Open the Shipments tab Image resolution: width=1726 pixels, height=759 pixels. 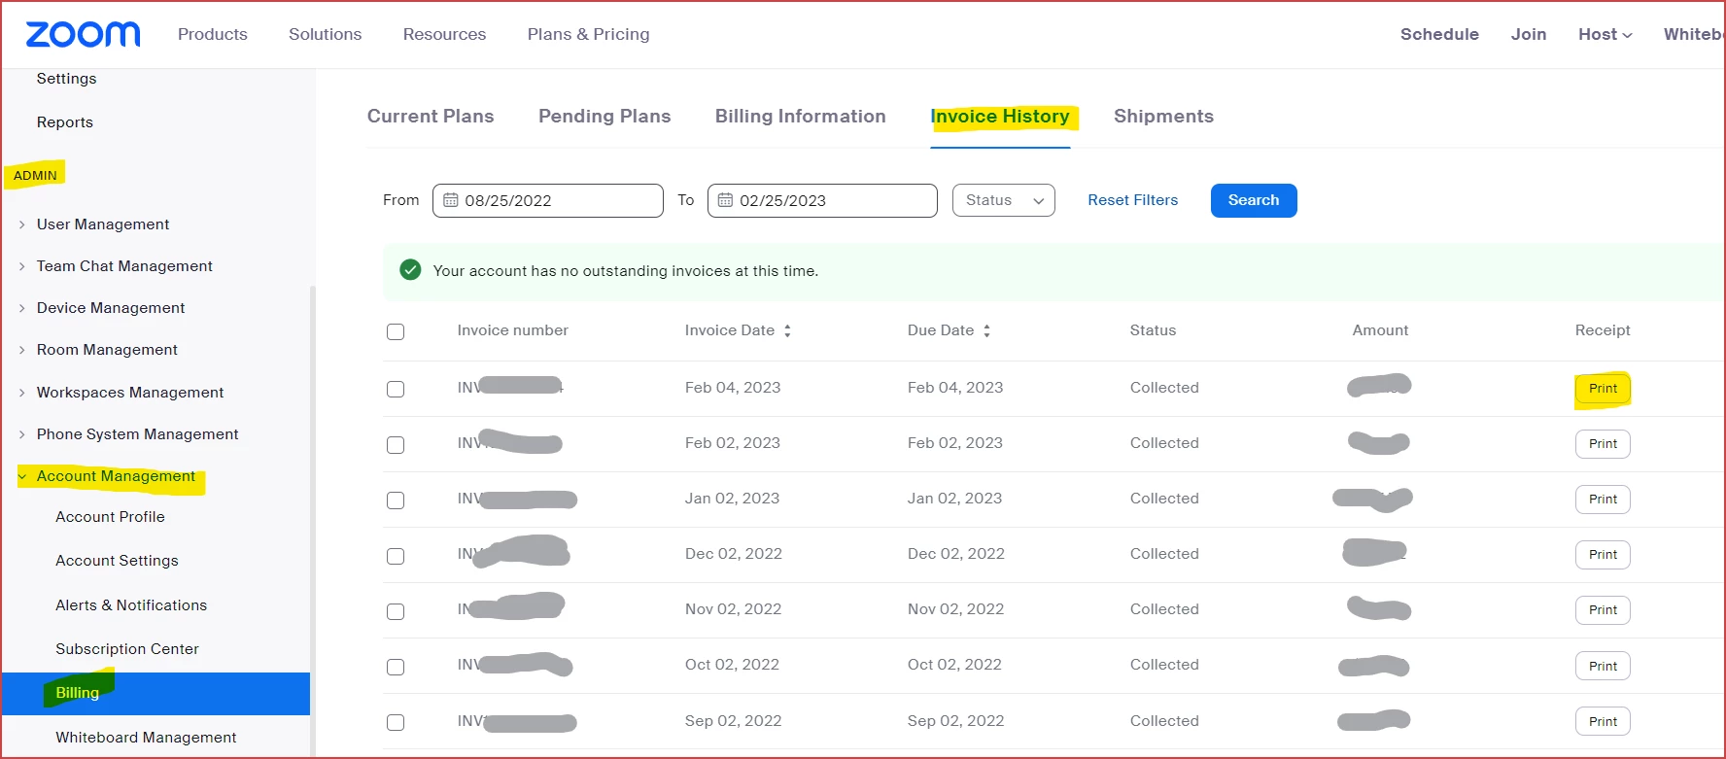(1163, 117)
